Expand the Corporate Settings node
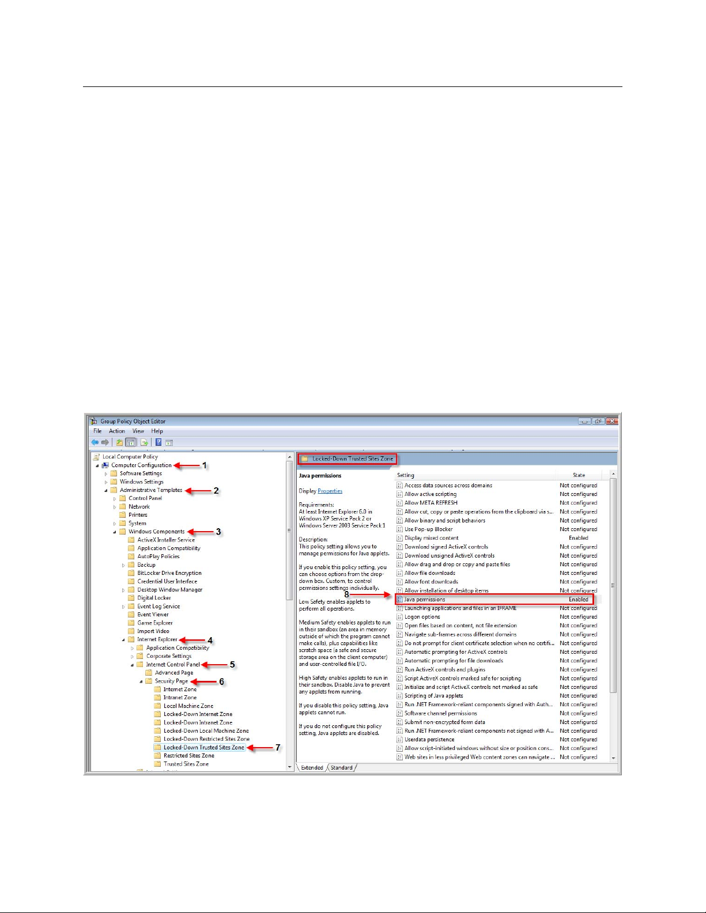This screenshot has width=706, height=913. (132, 656)
